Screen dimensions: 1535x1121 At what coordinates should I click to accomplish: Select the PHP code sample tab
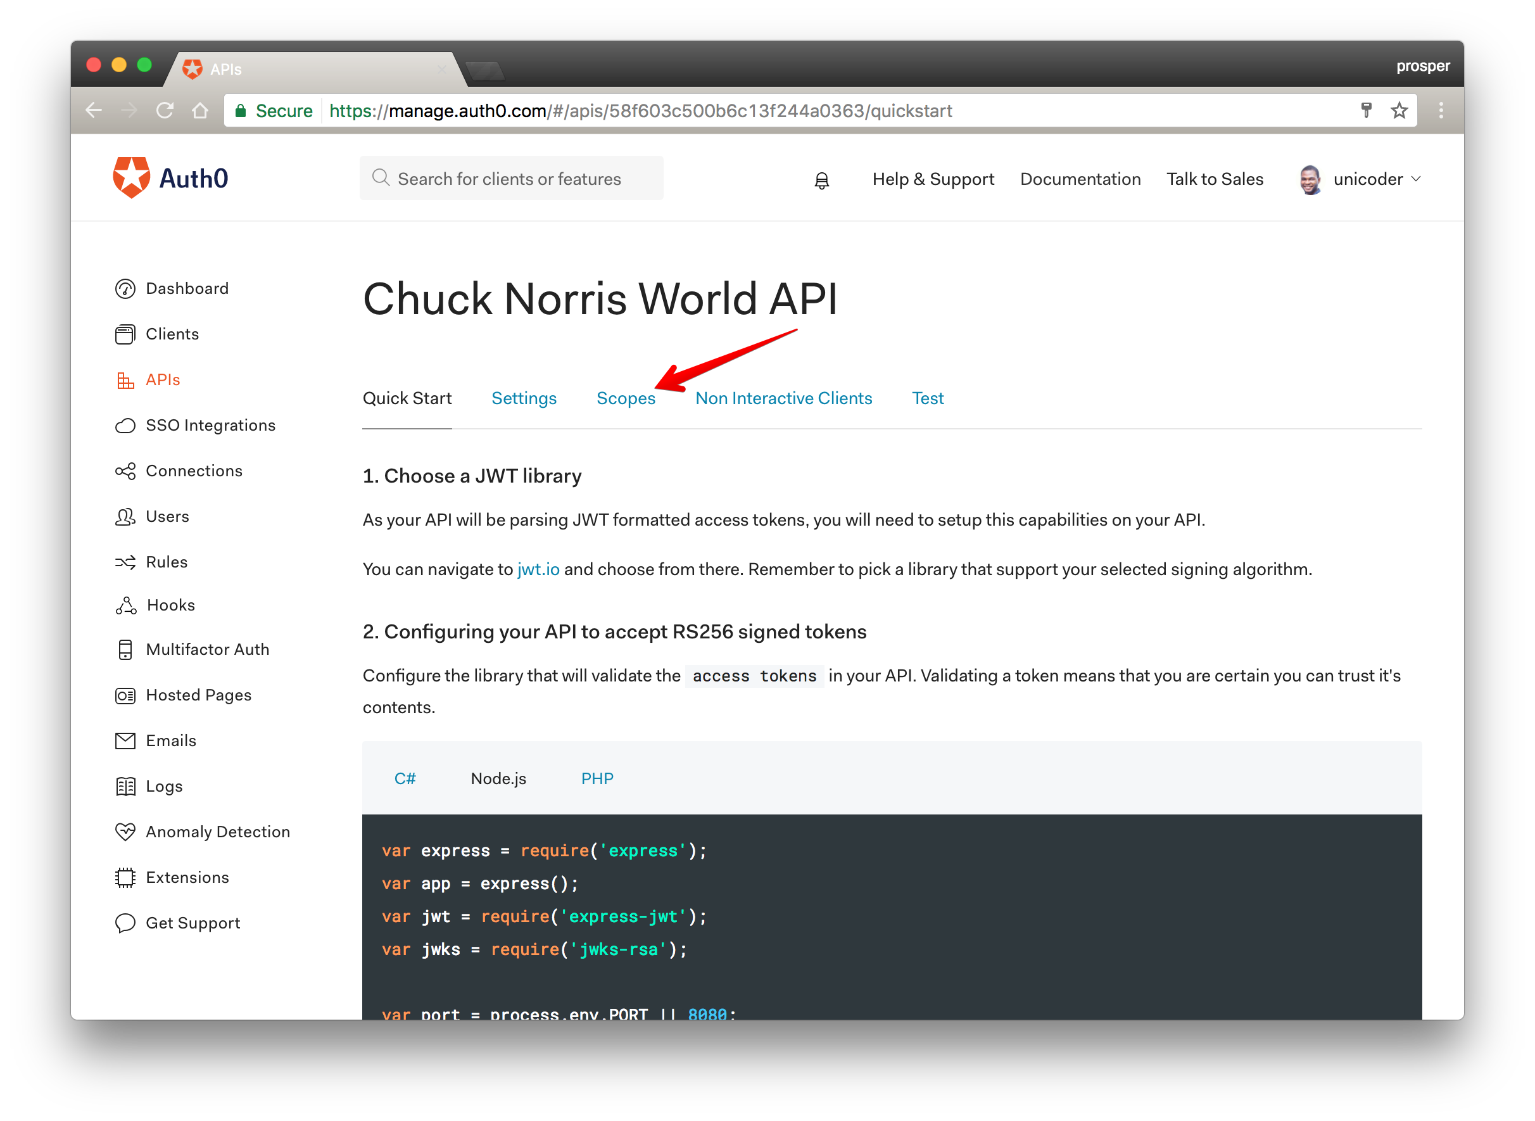click(x=597, y=779)
